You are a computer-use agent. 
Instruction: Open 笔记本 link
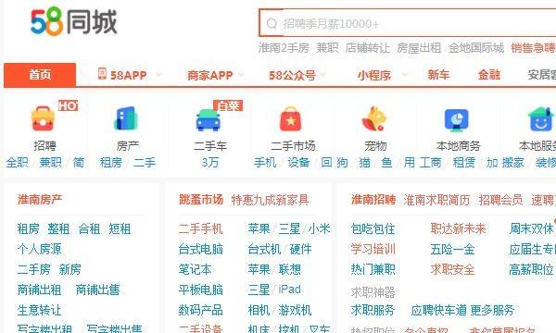tap(195, 269)
